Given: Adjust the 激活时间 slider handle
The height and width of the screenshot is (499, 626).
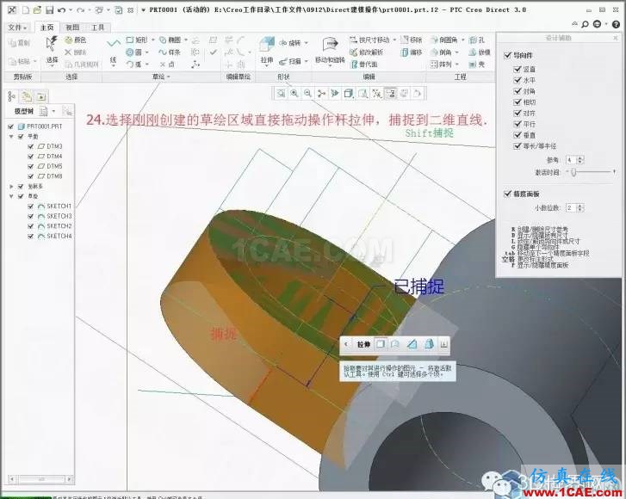Looking at the screenshot, I should pyautogui.click(x=573, y=172).
